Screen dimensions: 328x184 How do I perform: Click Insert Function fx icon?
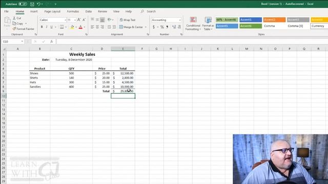click(51, 41)
